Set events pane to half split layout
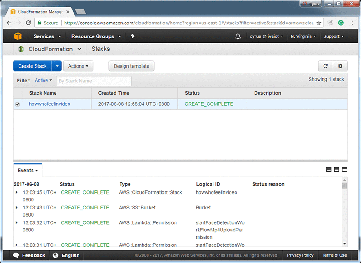The height and width of the screenshot is (263, 361). click(x=337, y=169)
